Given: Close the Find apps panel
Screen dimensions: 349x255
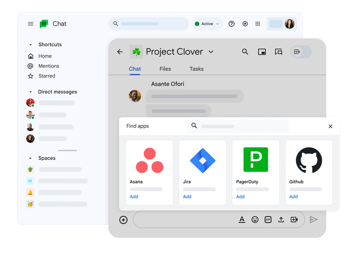Looking at the screenshot, I should click(x=330, y=127).
